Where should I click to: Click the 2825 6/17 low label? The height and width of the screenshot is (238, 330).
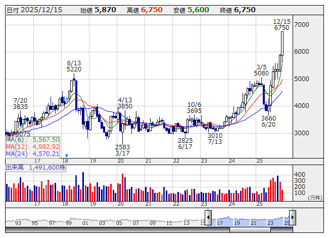tap(185, 143)
